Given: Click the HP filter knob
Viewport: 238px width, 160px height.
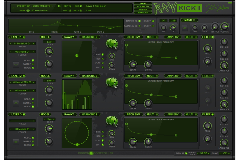Looking at the screenshot, I should pos(163,28).
